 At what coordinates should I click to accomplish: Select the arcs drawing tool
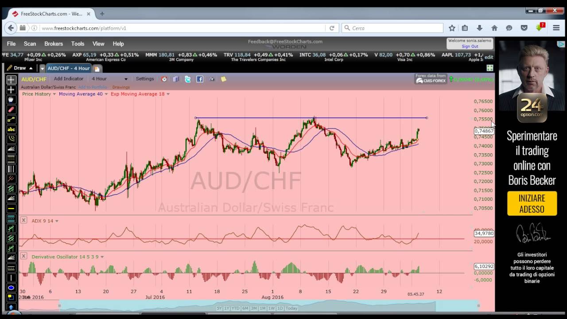click(x=11, y=139)
